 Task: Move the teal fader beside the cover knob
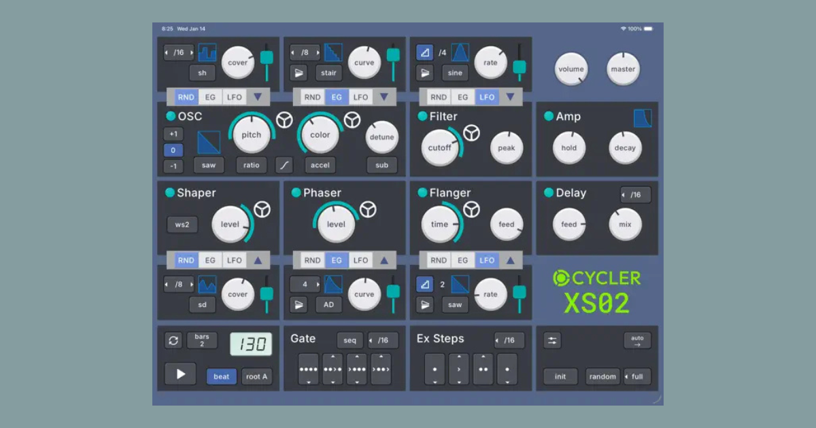tap(266, 58)
